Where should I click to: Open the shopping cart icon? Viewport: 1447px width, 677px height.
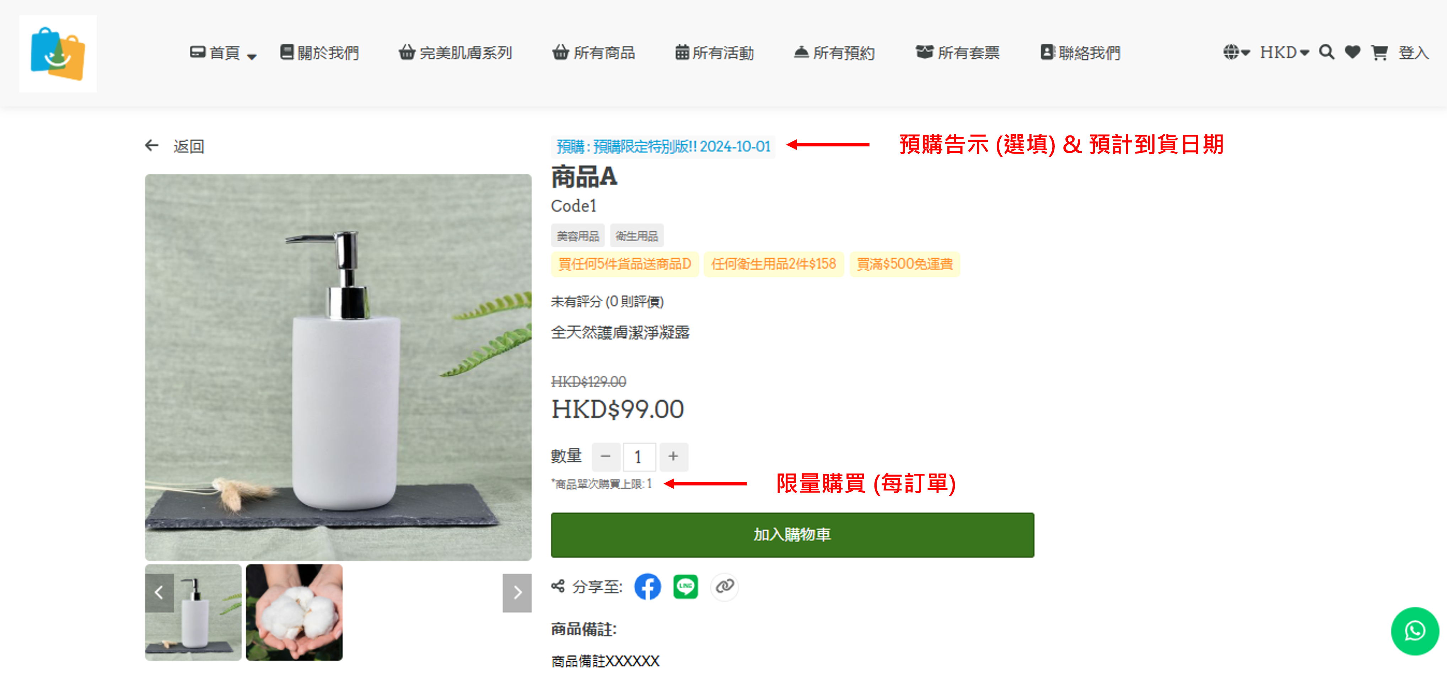(x=1379, y=53)
